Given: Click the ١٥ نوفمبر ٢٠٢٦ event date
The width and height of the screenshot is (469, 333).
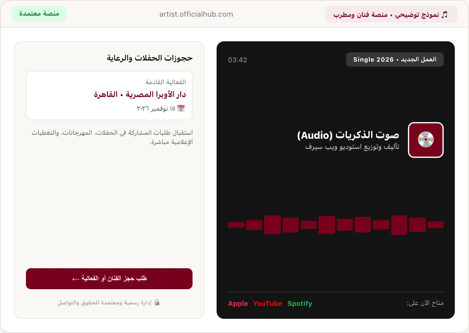Looking at the screenshot, I should click(156, 109).
